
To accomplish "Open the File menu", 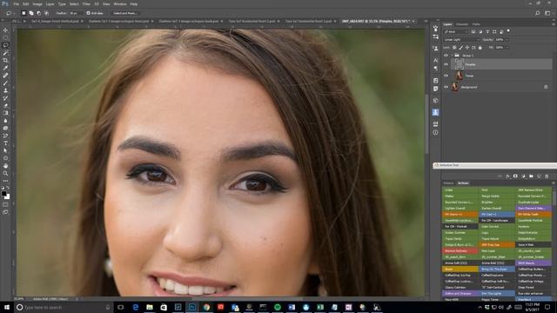I will click(16, 3).
